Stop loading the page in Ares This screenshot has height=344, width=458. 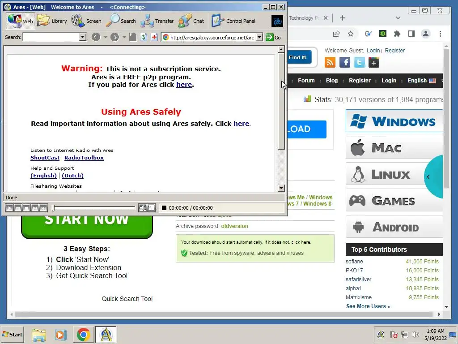pyautogui.click(x=133, y=37)
